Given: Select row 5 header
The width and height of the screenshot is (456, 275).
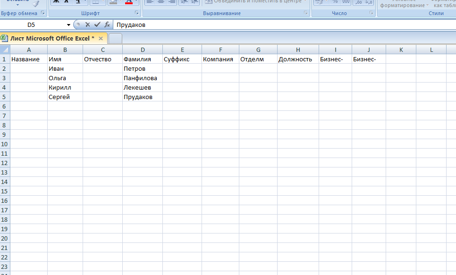Looking at the screenshot, I should [x=4, y=97].
